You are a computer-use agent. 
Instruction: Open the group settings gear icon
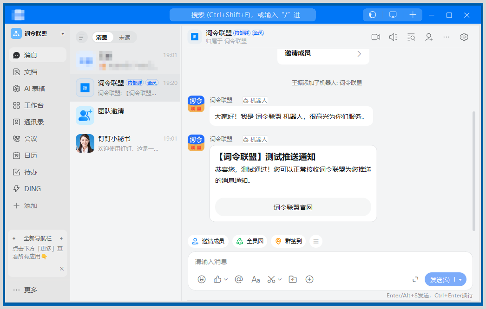point(464,37)
